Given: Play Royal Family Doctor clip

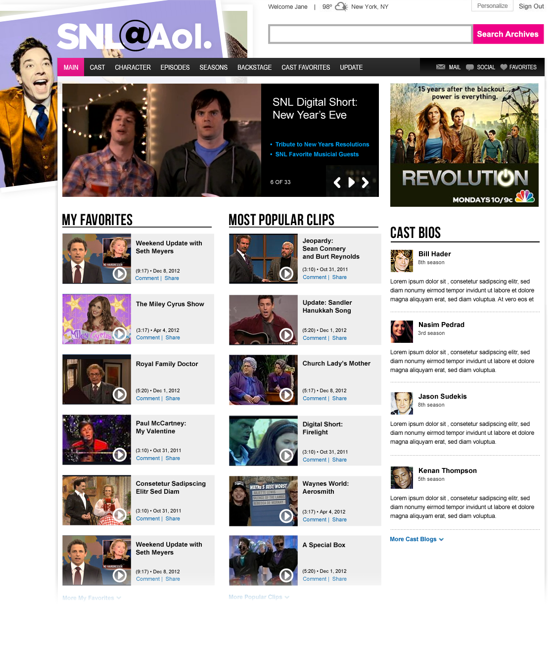Looking at the screenshot, I should click(x=120, y=394).
